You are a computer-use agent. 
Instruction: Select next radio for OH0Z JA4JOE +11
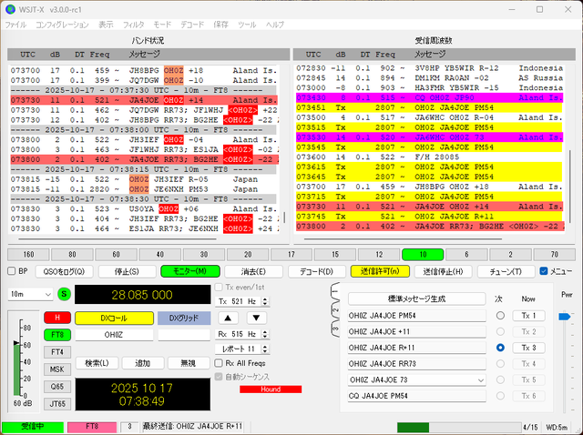500,331
